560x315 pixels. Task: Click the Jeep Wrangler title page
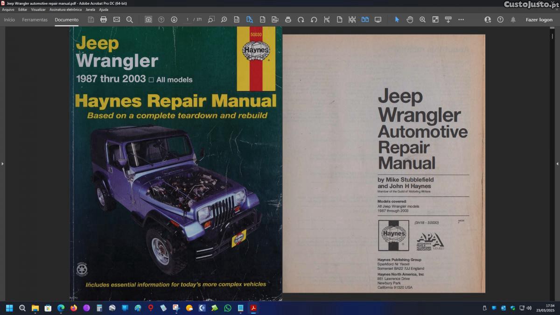coord(384,163)
